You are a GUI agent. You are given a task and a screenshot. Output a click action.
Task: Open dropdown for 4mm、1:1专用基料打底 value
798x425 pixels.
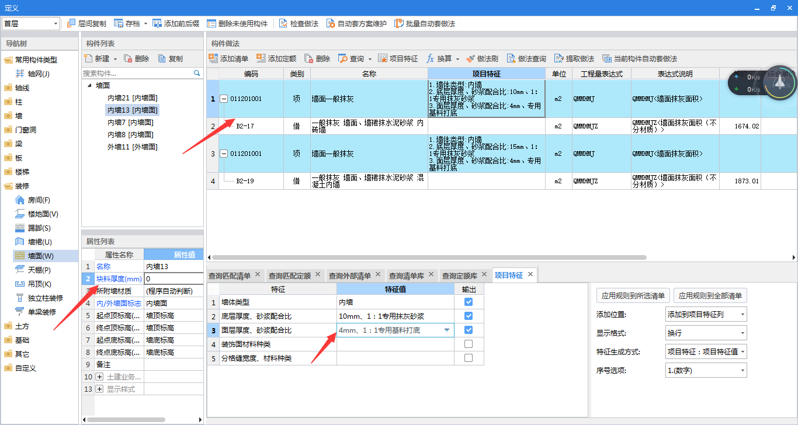[447, 330]
